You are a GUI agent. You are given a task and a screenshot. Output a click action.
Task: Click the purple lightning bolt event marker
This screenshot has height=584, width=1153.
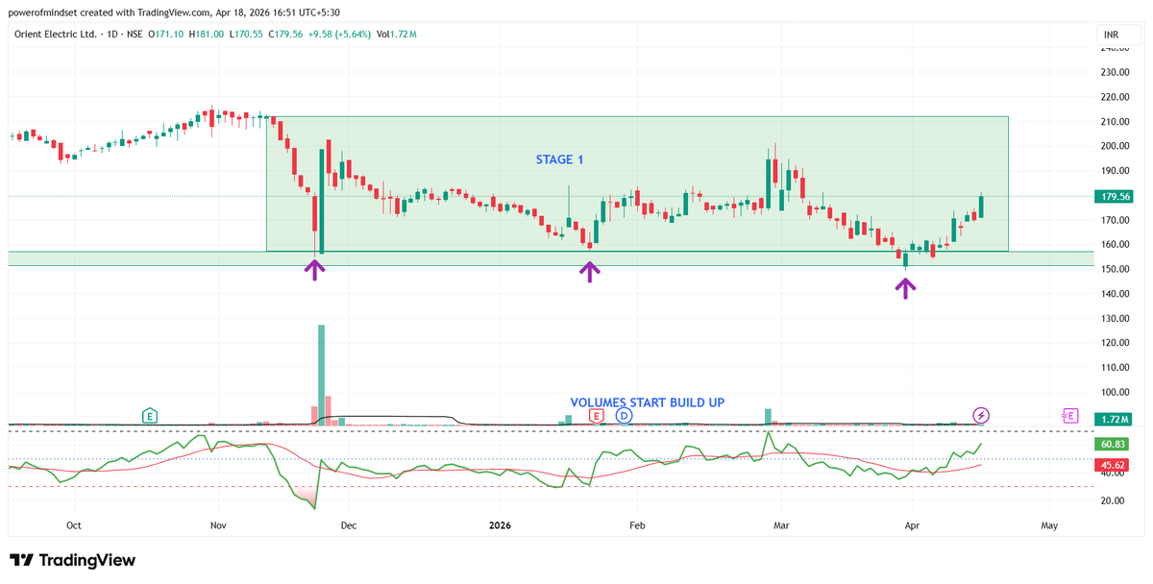[x=981, y=416]
